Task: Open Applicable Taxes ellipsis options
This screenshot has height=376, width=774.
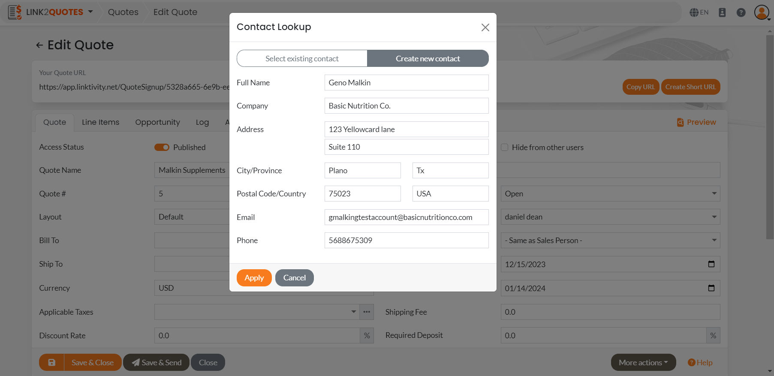Action: point(367,312)
